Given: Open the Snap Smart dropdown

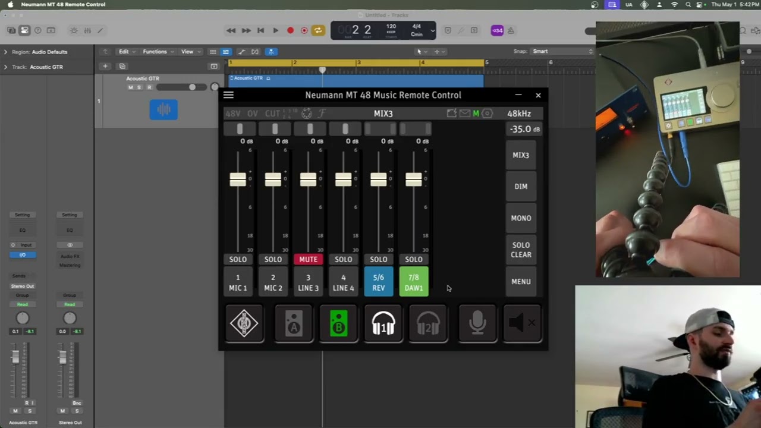Looking at the screenshot, I should tap(562, 52).
